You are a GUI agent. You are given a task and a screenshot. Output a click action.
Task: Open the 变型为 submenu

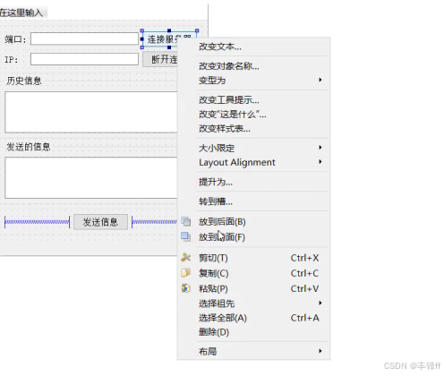(254, 81)
